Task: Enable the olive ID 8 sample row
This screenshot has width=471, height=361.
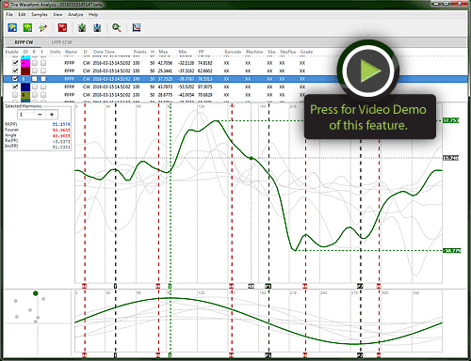Action: click(x=15, y=95)
